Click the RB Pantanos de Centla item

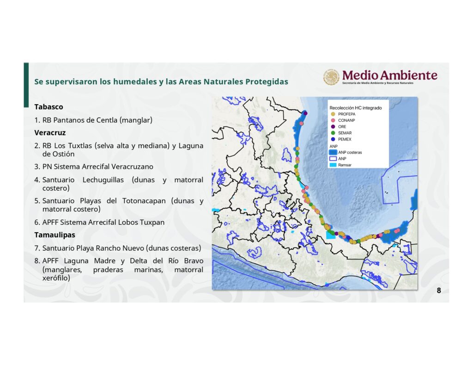pos(97,120)
